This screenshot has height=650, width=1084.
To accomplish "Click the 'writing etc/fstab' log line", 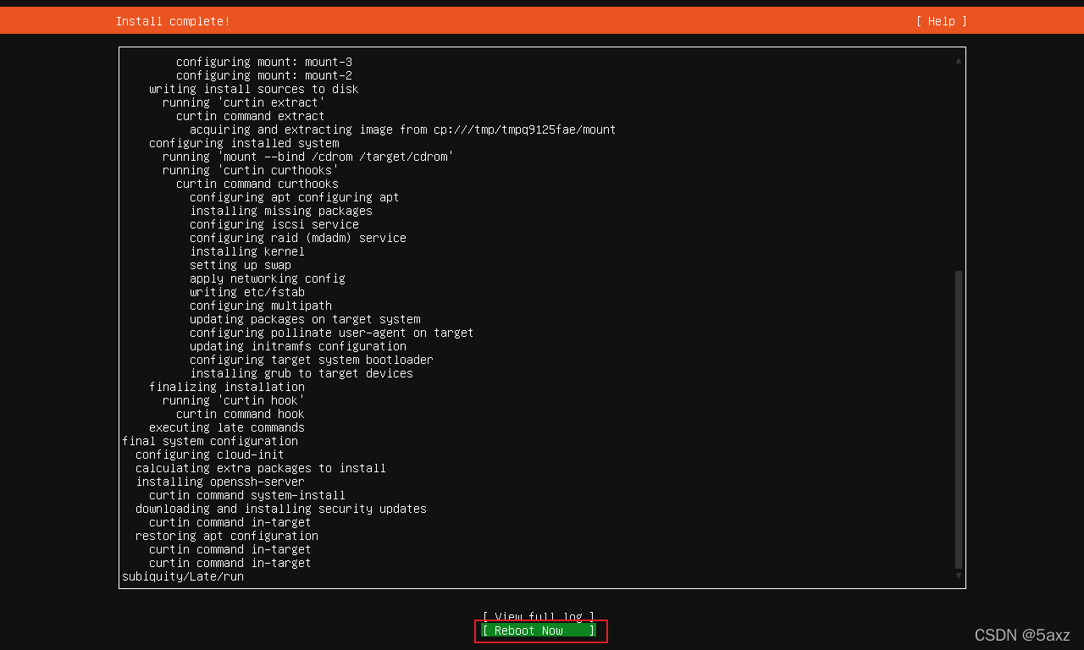I will (247, 292).
